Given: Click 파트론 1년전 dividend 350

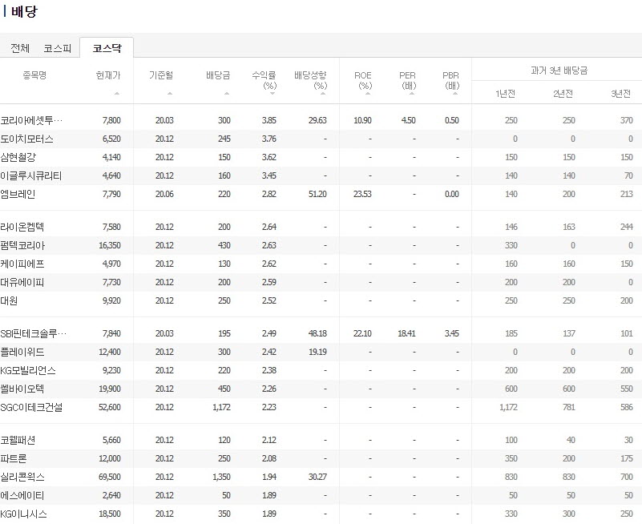Looking at the screenshot, I should tap(511, 458).
